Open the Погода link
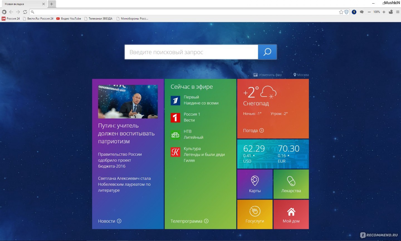 (250, 130)
